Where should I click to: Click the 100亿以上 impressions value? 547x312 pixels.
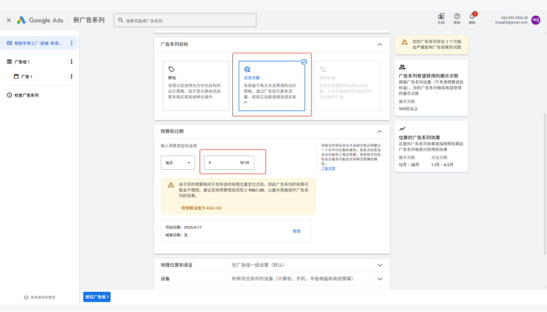pyautogui.click(x=408, y=109)
